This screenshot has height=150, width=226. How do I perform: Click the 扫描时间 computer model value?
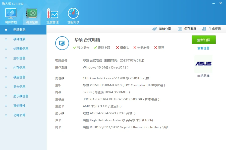[x=114, y=60]
